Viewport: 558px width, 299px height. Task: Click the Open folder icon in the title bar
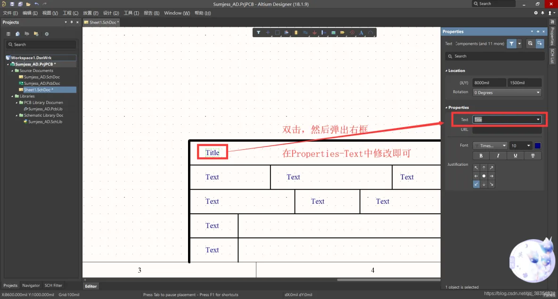point(28,4)
